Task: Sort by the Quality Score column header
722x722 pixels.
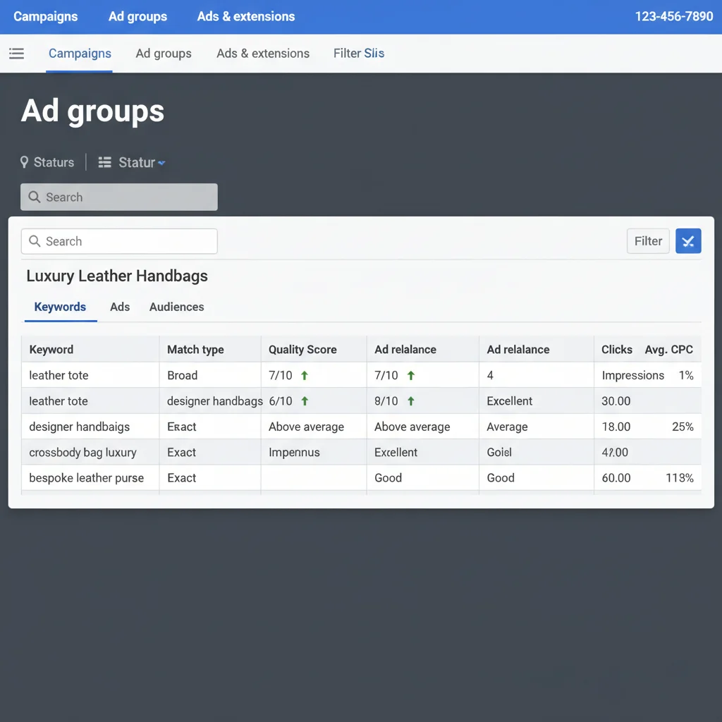Action: 302,350
